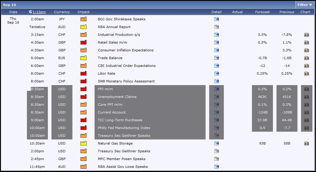Click the 1:13pm time zone link
This screenshot has height=172, width=316.
[39, 12]
